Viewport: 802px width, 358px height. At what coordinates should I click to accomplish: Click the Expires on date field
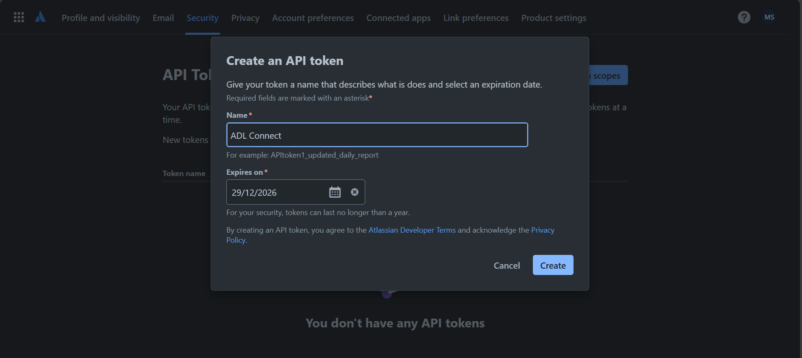tap(278, 192)
